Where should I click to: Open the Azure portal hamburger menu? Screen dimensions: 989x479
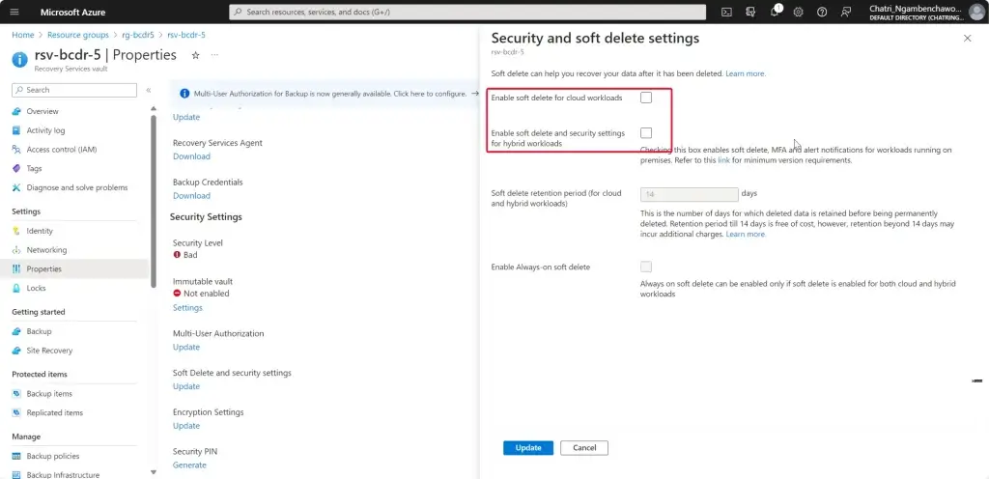coord(14,12)
